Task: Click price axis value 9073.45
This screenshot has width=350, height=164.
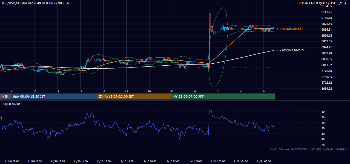Action: pyautogui.click(x=327, y=24)
